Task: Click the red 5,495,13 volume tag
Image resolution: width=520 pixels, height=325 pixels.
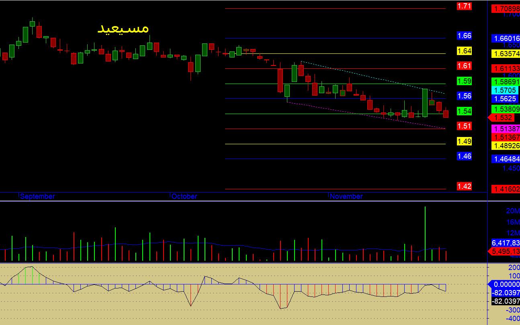Action: (504, 251)
